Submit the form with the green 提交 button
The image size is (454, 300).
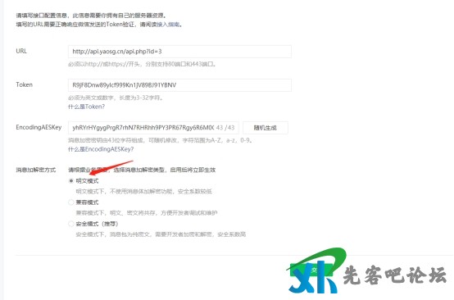coord(311,270)
